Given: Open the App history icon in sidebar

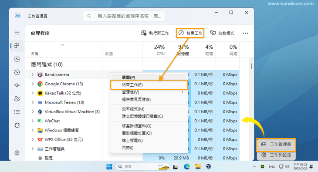Looking at the screenshot, I should coord(17,72).
